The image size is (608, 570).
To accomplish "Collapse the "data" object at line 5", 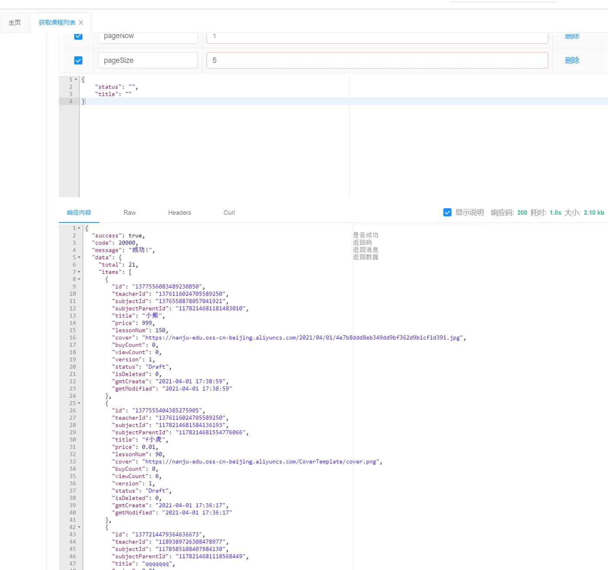I will [79, 257].
